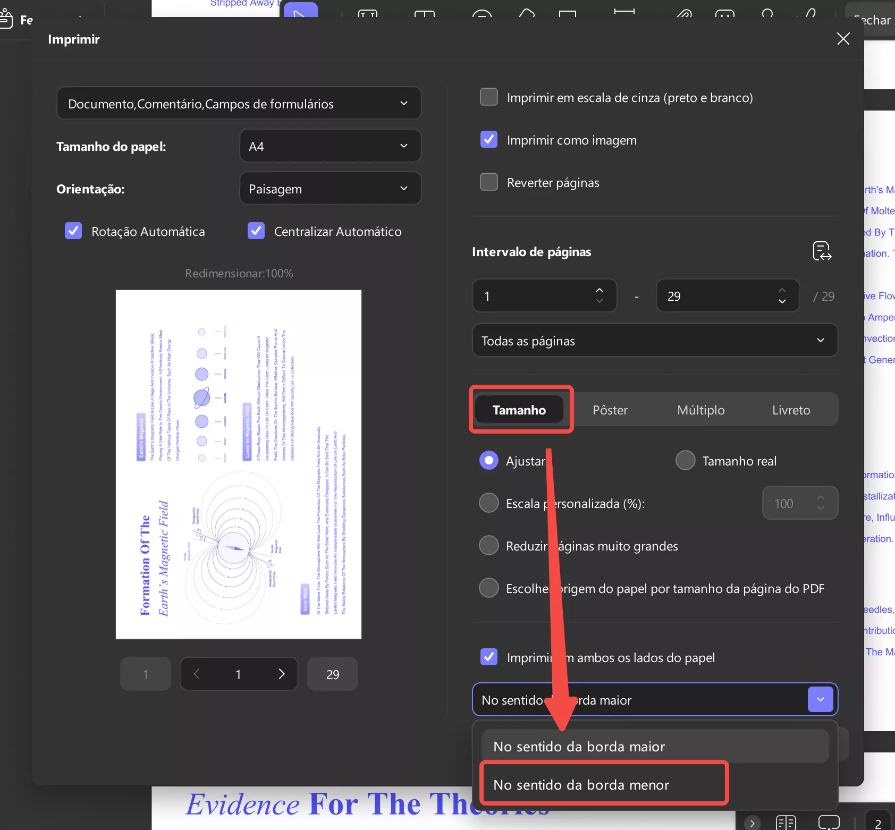Click the comment panel icon at bottom
This screenshot has height=830, width=895.
click(829, 823)
